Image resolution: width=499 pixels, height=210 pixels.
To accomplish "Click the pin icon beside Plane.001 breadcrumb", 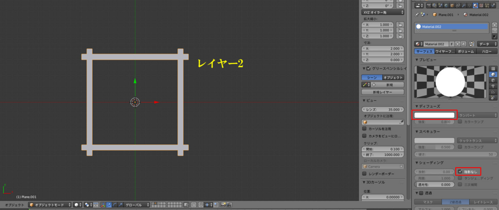I will click(x=417, y=15).
